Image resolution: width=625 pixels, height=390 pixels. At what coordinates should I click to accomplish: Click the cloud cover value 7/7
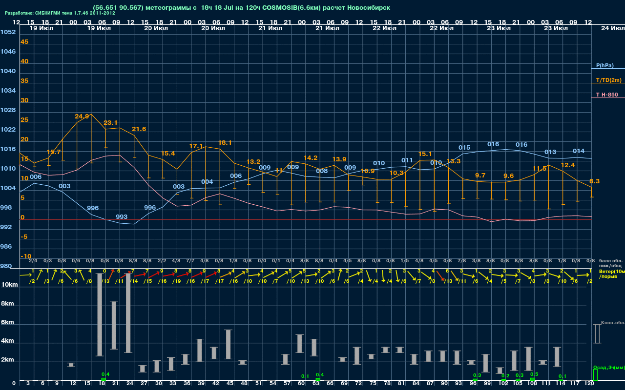point(190,261)
